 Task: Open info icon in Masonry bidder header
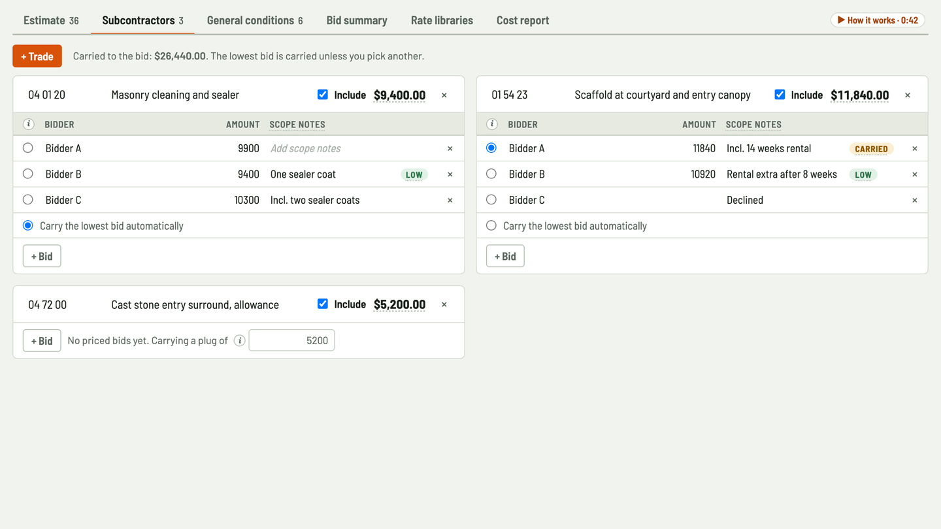point(29,124)
